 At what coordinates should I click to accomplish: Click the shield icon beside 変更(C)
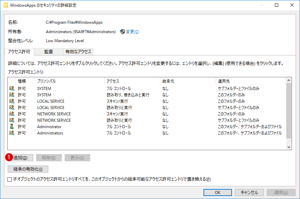123,32
